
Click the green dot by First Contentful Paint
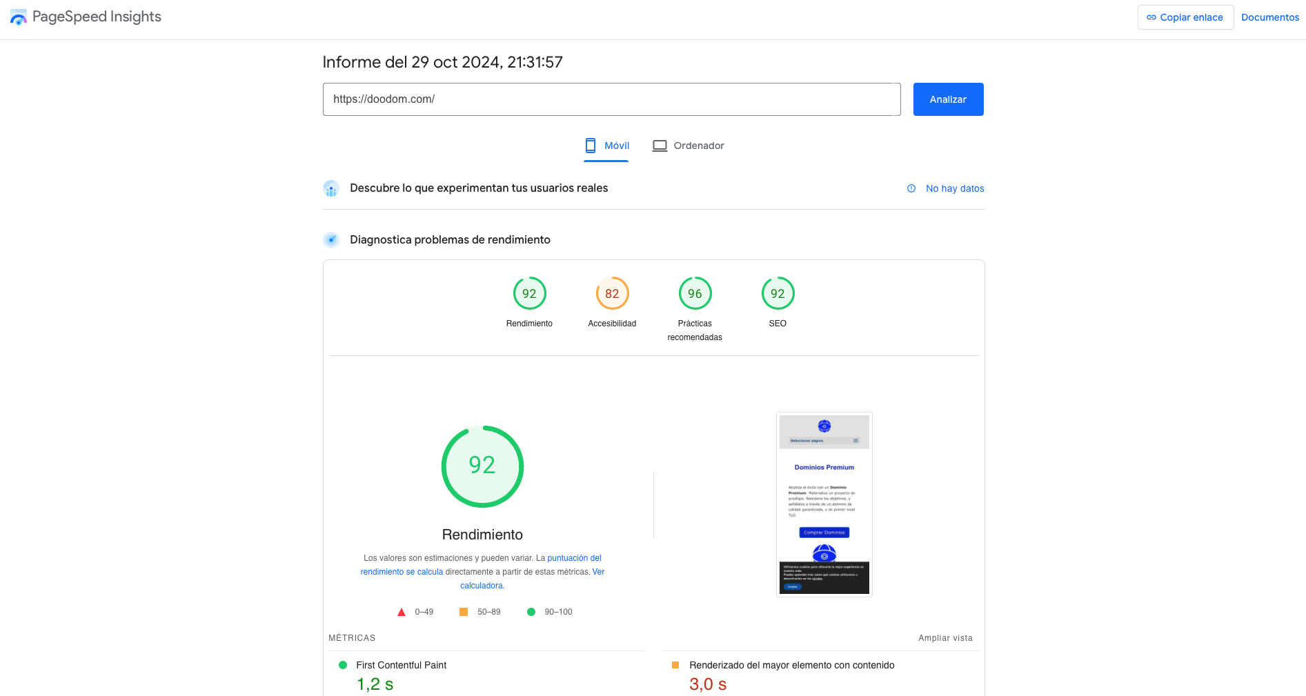[343, 665]
